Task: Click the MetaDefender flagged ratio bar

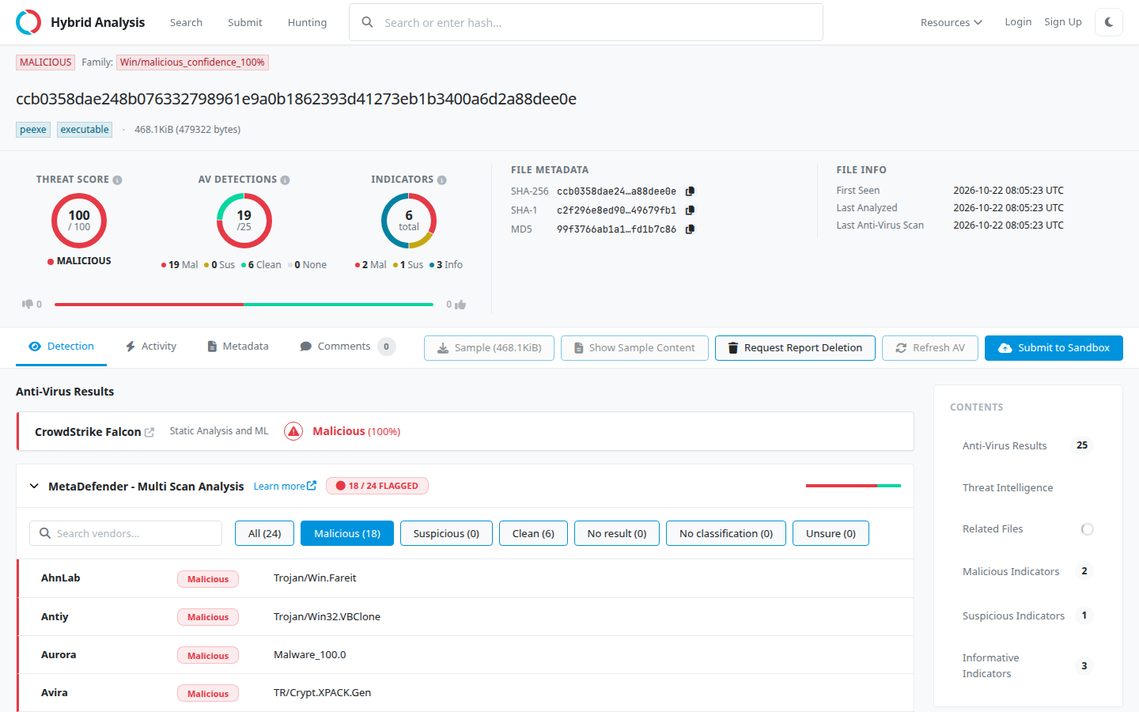Action: tap(853, 486)
